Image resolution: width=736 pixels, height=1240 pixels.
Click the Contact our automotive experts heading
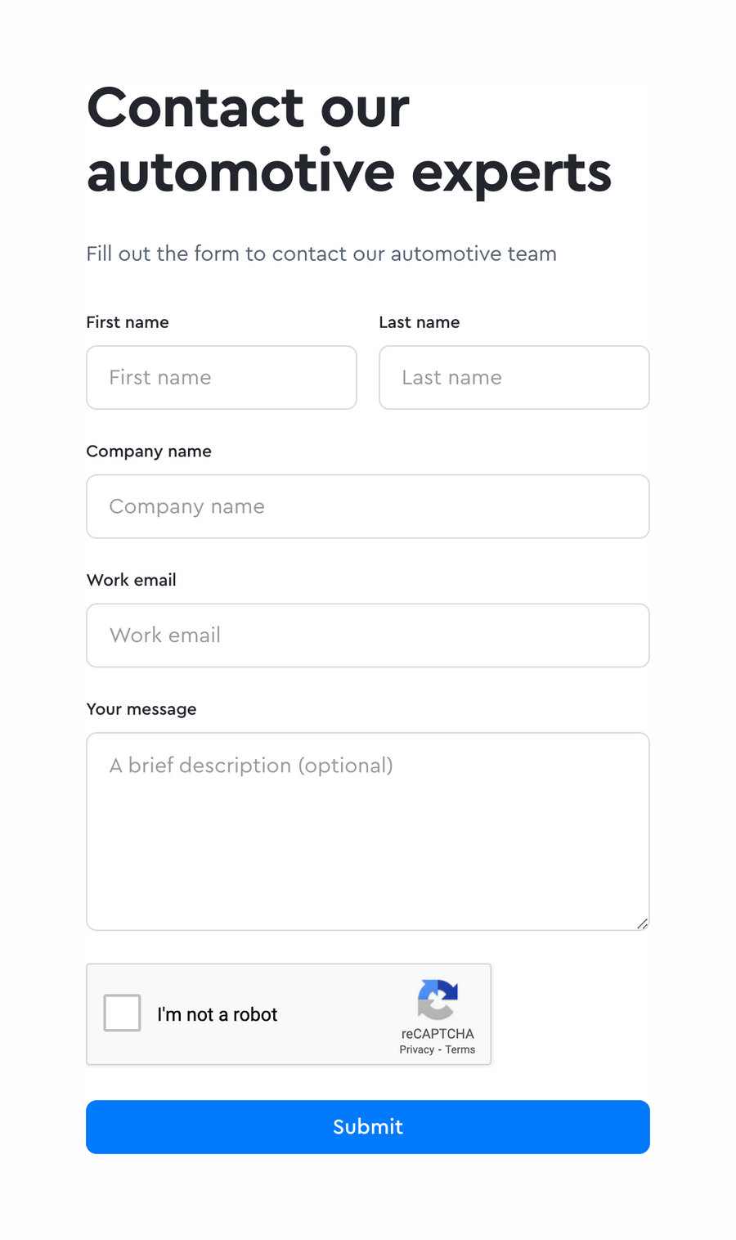pyautogui.click(x=349, y=139)
